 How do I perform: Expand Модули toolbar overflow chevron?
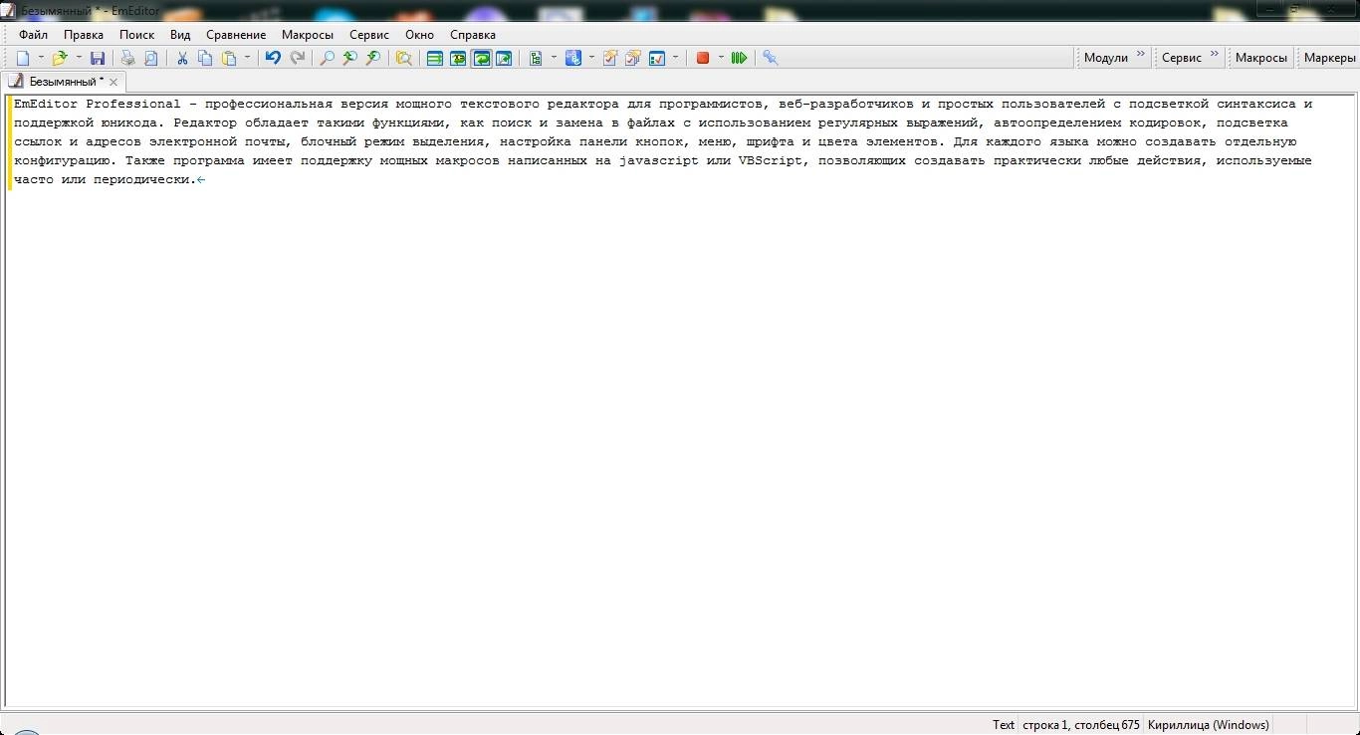click(x=1141, y=54)
